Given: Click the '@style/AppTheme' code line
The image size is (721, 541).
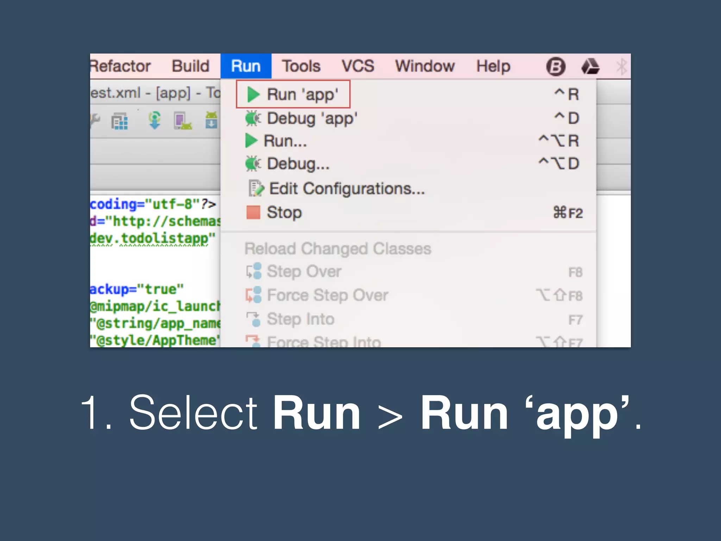Looking at the screenshot, I should coord(155,340).
